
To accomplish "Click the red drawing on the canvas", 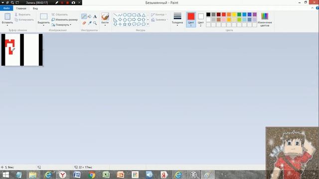I will click(x=10, y=46).
